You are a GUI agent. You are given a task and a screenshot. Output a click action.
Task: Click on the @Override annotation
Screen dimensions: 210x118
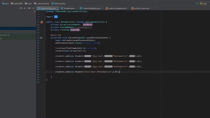[56, 35]
